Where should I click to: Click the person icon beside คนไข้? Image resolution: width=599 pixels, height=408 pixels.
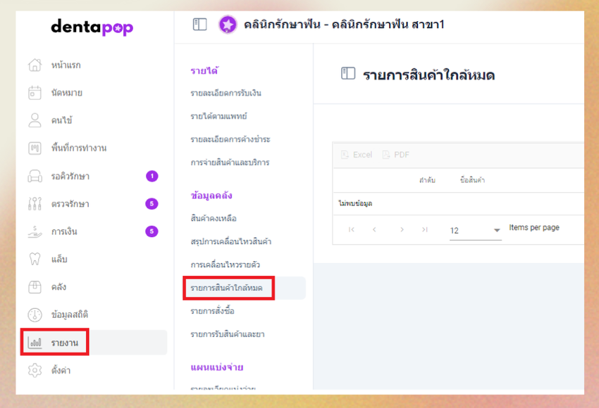pos(35,120)
